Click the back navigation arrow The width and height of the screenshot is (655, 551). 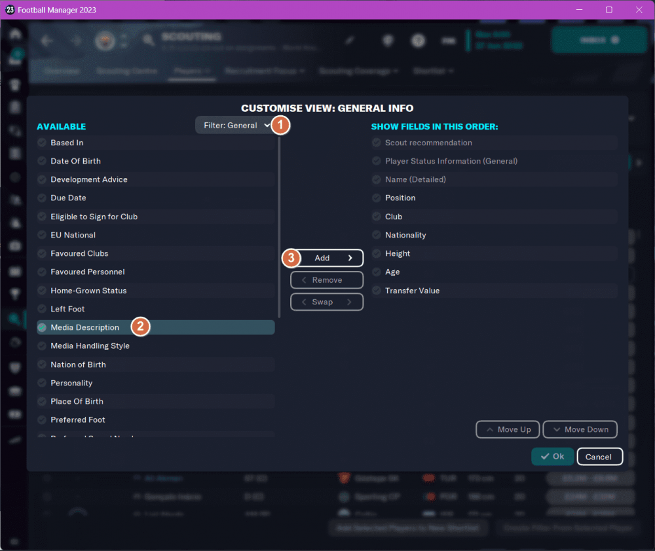46,41
